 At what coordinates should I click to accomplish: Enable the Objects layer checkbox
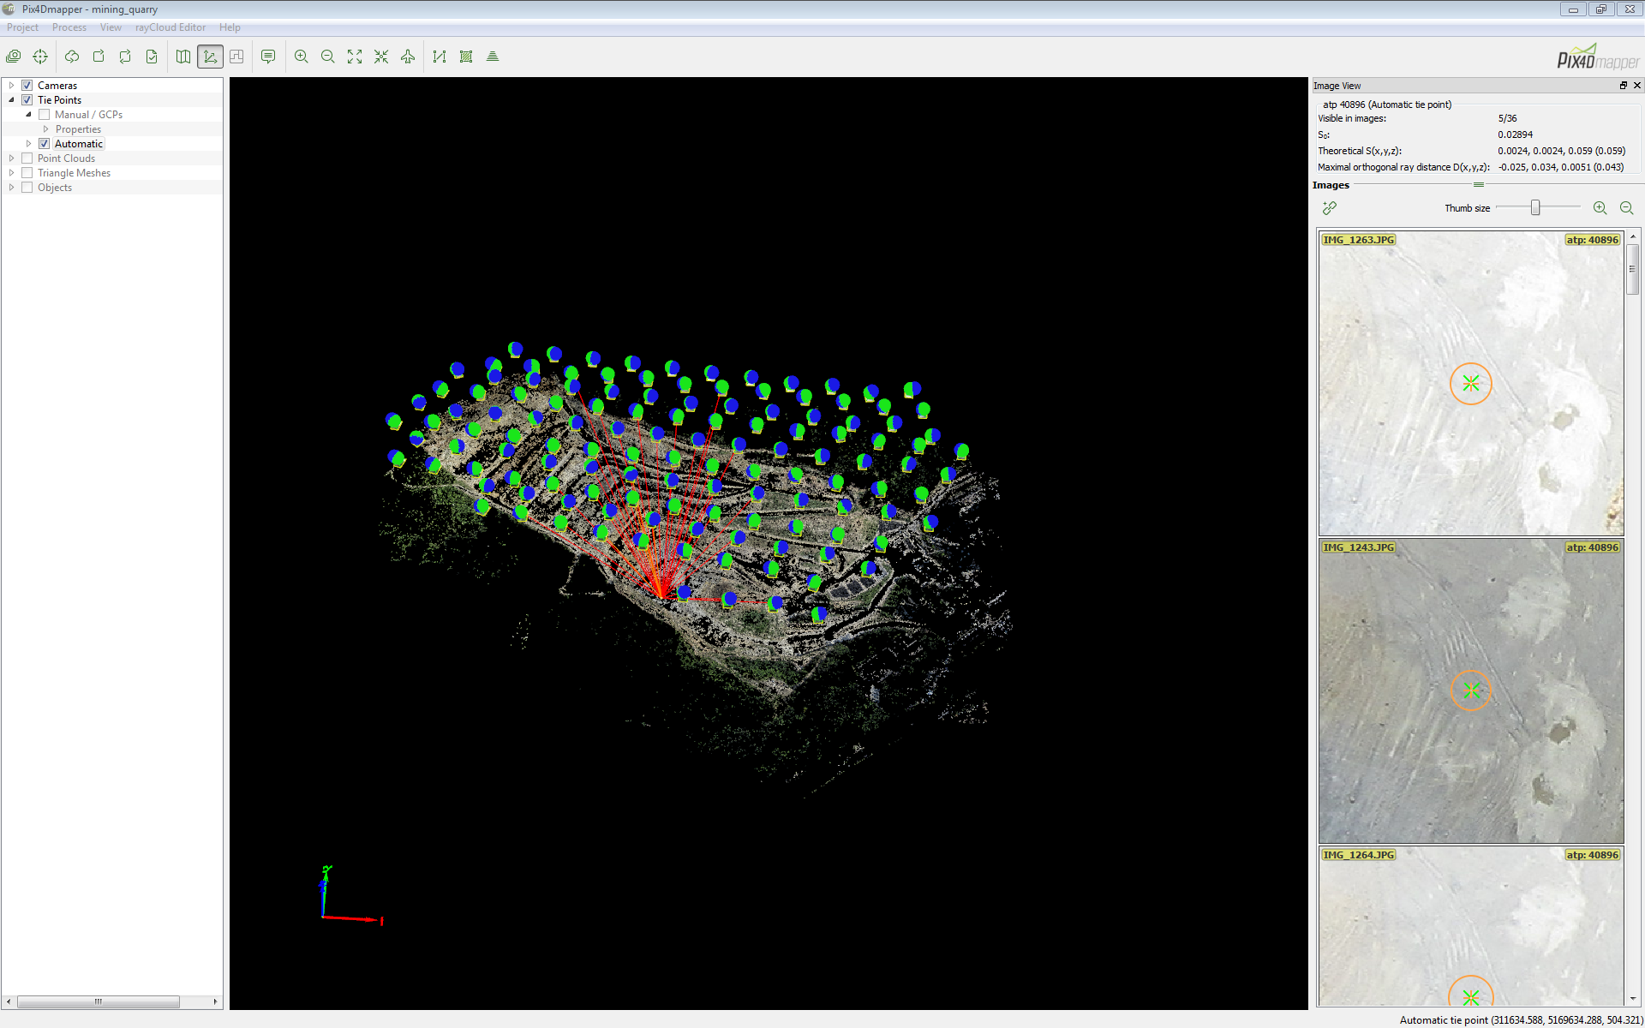[27, 188]
